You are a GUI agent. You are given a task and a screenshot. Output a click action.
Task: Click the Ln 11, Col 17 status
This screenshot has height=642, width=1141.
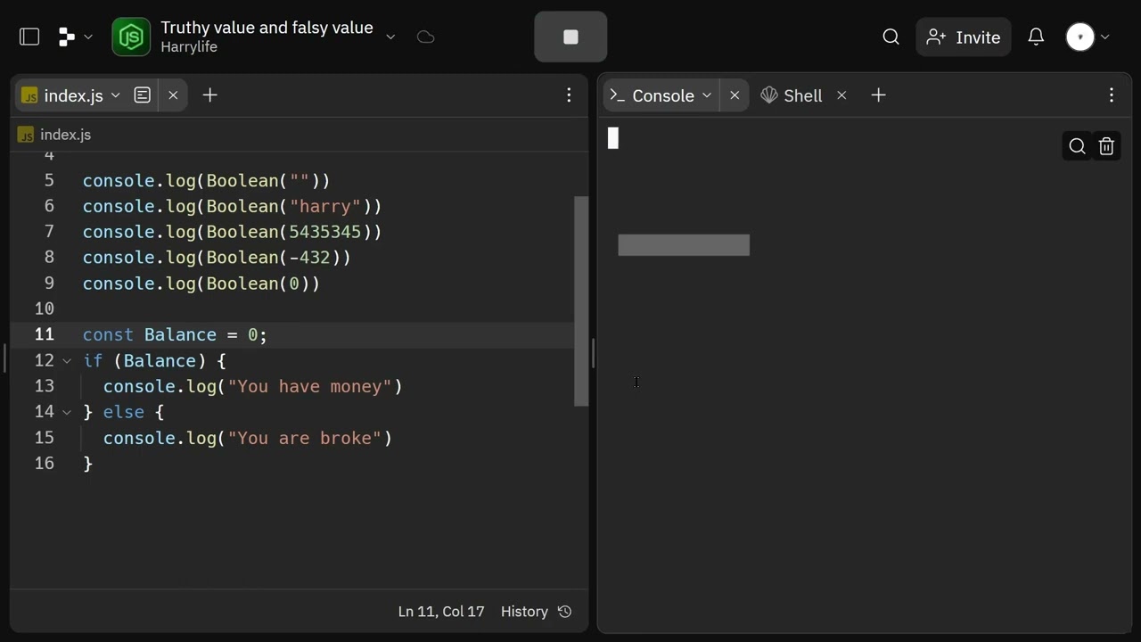(441, 612)
